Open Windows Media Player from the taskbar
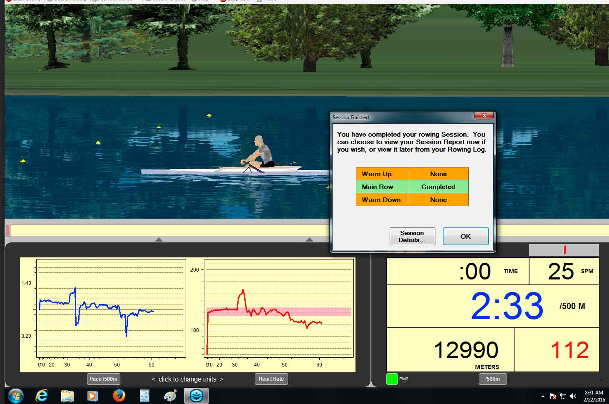 click(x=92, y=395)
